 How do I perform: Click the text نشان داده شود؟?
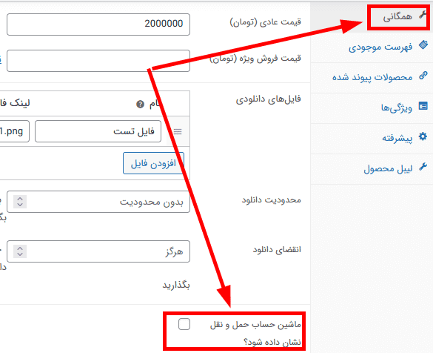(272, 343)
